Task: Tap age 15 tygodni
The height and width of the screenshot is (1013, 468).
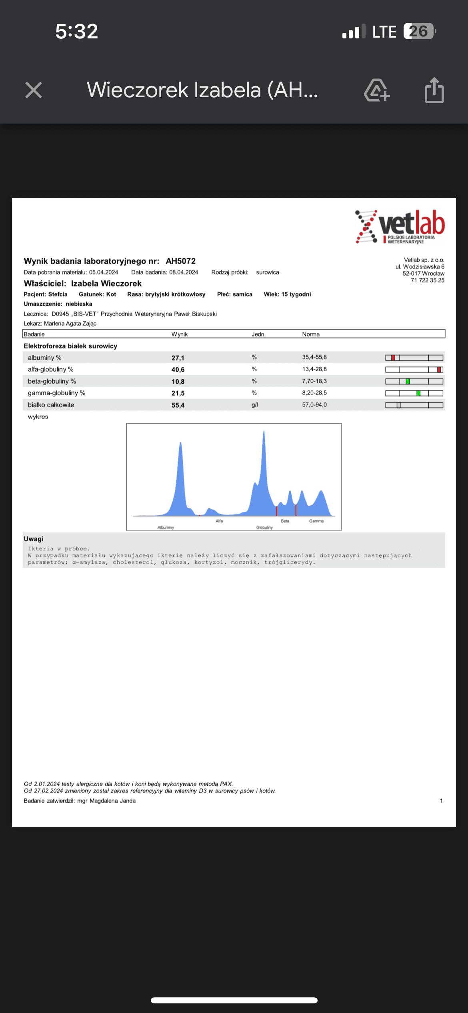Action: click(x=296, y=294)
